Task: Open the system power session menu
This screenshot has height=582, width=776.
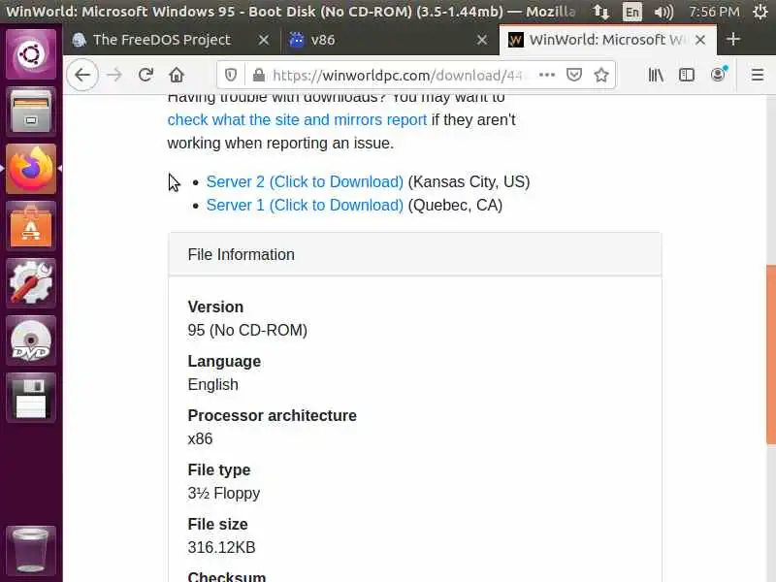Action: click(x=760, y=12)
